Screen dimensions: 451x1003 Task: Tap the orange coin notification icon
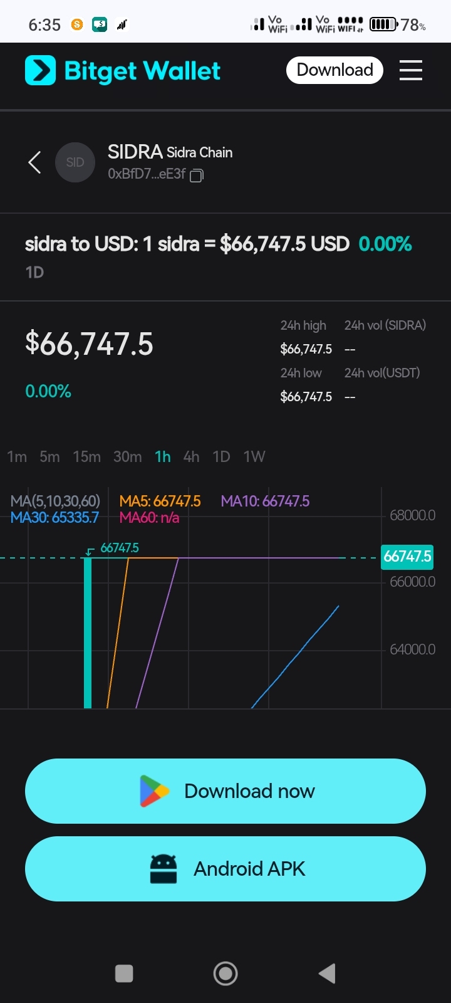pyautogui.click(x=77, y=24)
